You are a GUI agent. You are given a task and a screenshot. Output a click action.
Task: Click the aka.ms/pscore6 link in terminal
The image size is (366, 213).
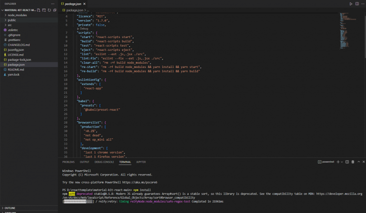tap(140, 182)
